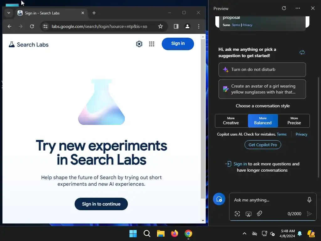The image size is (321, 241).
Task: Open Copilot Privacy link
Action: (301, 134)
